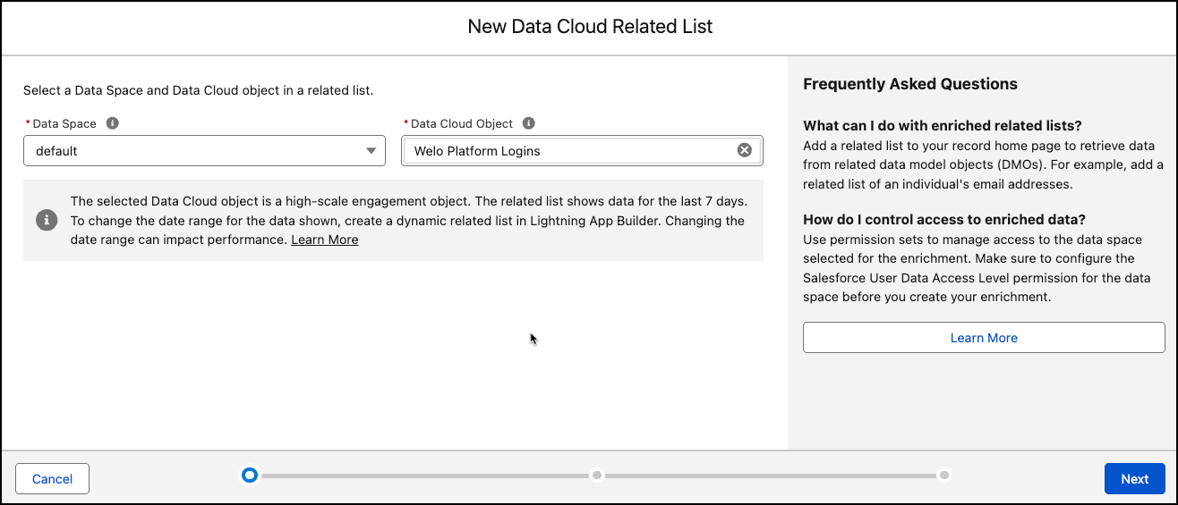Jump to the second progress step dot
The height and width of the screenshot is (505, 1178).
click(x=597, y=475)
